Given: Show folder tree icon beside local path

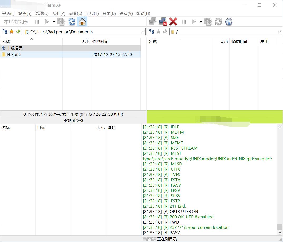Looking at the screenshot, I should coord(5,32).
